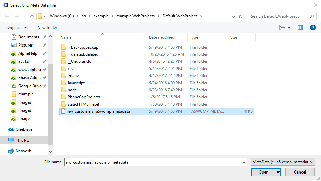Open the example folder in navigation pane
The height and width of the screenshot is (181, 321).
click(x=25, y=94)
